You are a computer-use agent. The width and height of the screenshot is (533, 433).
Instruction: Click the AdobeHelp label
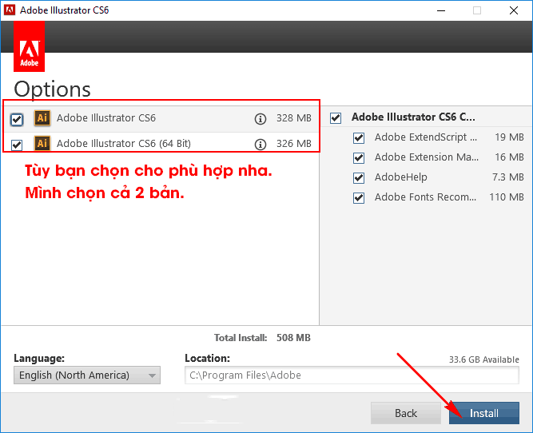point(401,177)
